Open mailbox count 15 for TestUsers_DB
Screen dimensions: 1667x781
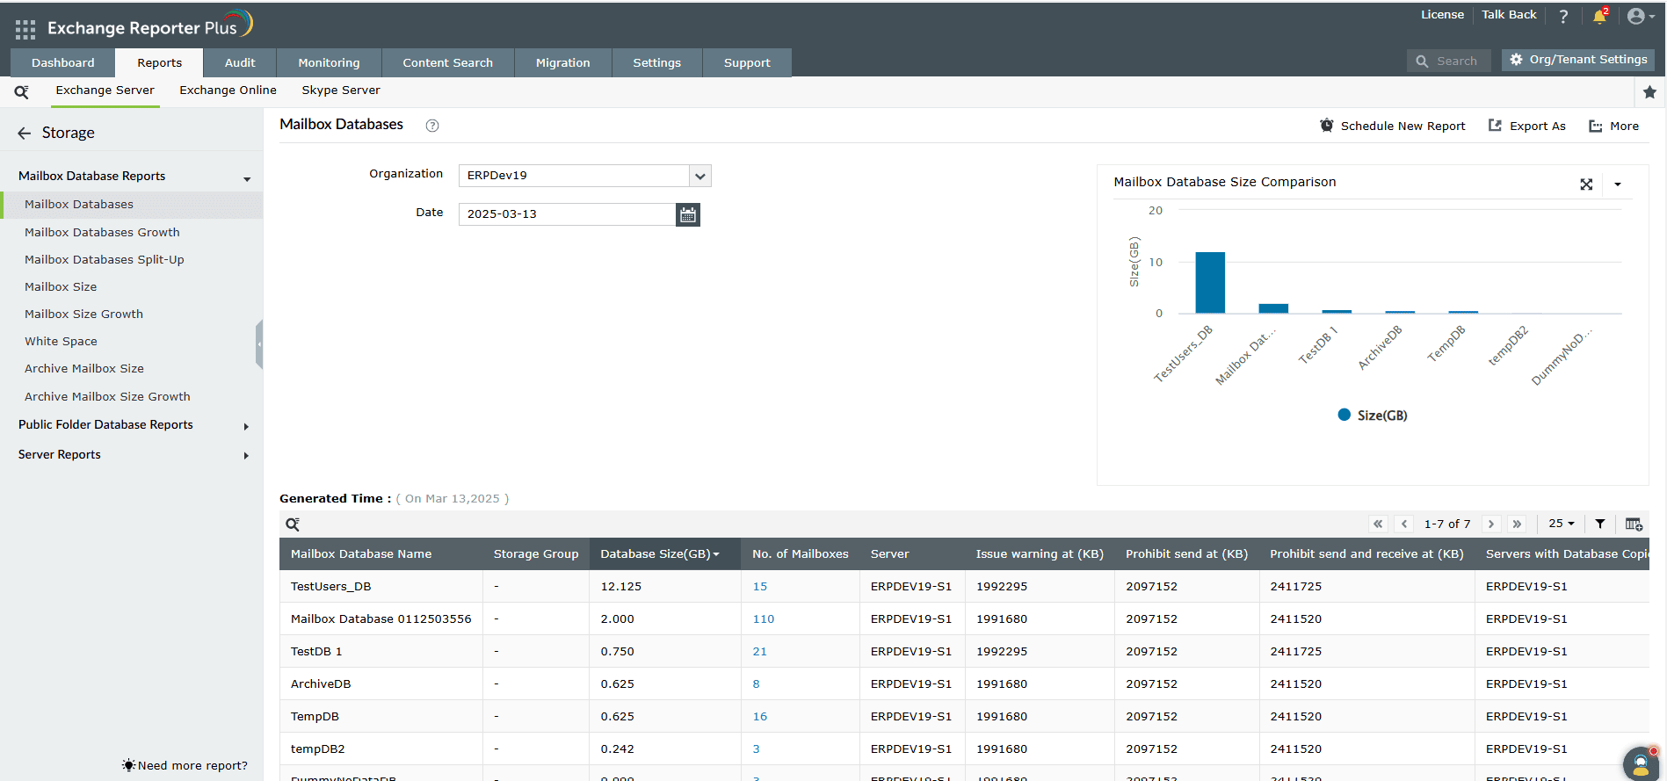pos(760,587)
